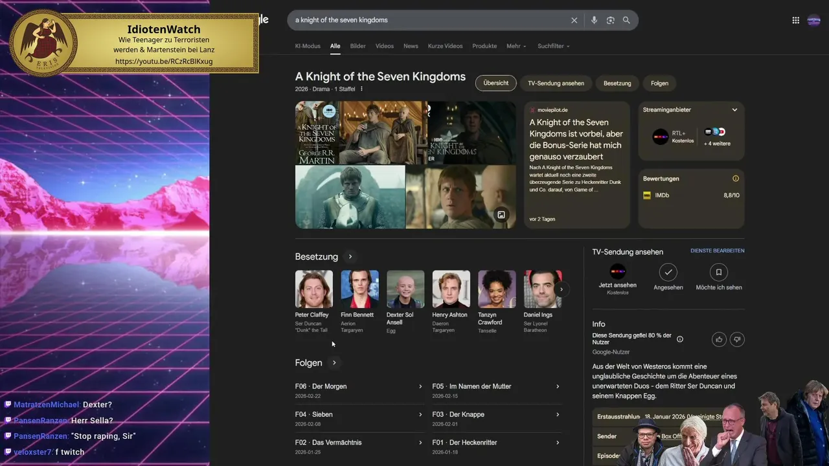Submit search with magnifier icon

click(626, 20)
